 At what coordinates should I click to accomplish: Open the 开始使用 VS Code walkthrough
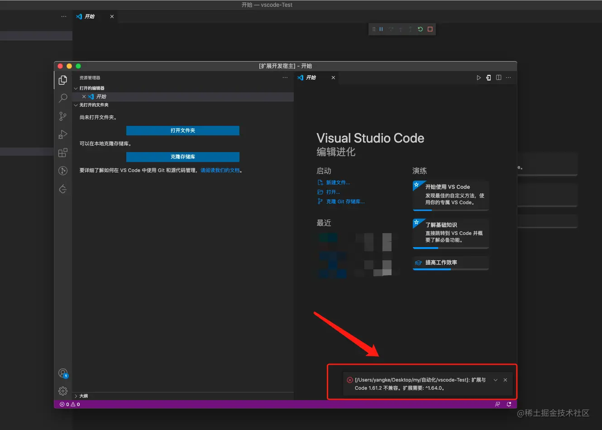tap(451, 196)
